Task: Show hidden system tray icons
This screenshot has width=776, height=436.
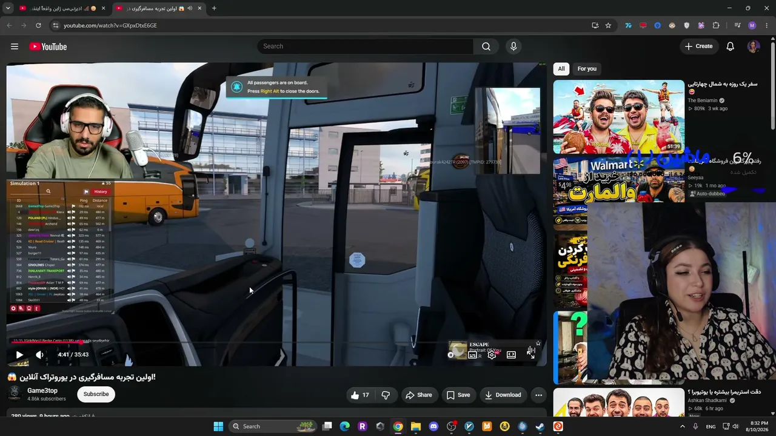Action: click(x=682, y=426)
